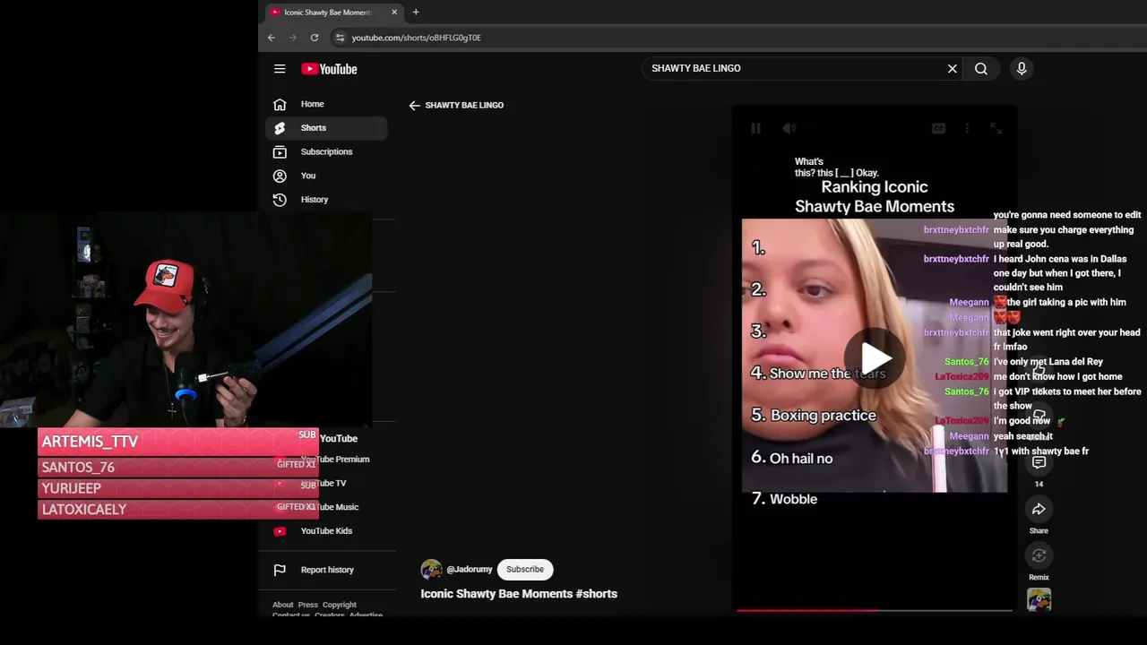
Task: Start voice search with microphone
Action: pos(1022,69)
